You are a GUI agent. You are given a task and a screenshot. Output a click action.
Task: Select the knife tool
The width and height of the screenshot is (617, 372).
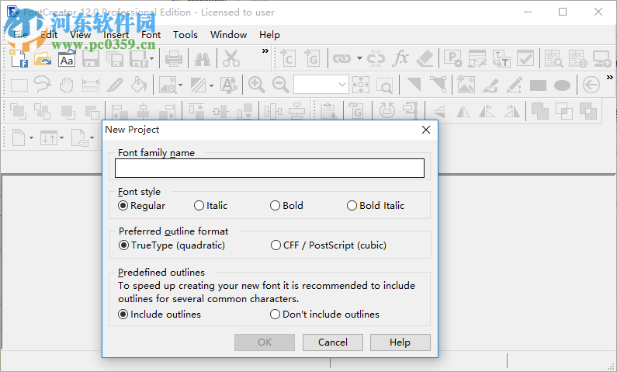click(115, 85)
